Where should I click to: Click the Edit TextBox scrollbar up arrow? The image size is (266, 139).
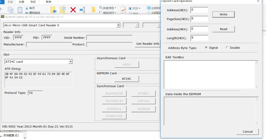[256, 63]
